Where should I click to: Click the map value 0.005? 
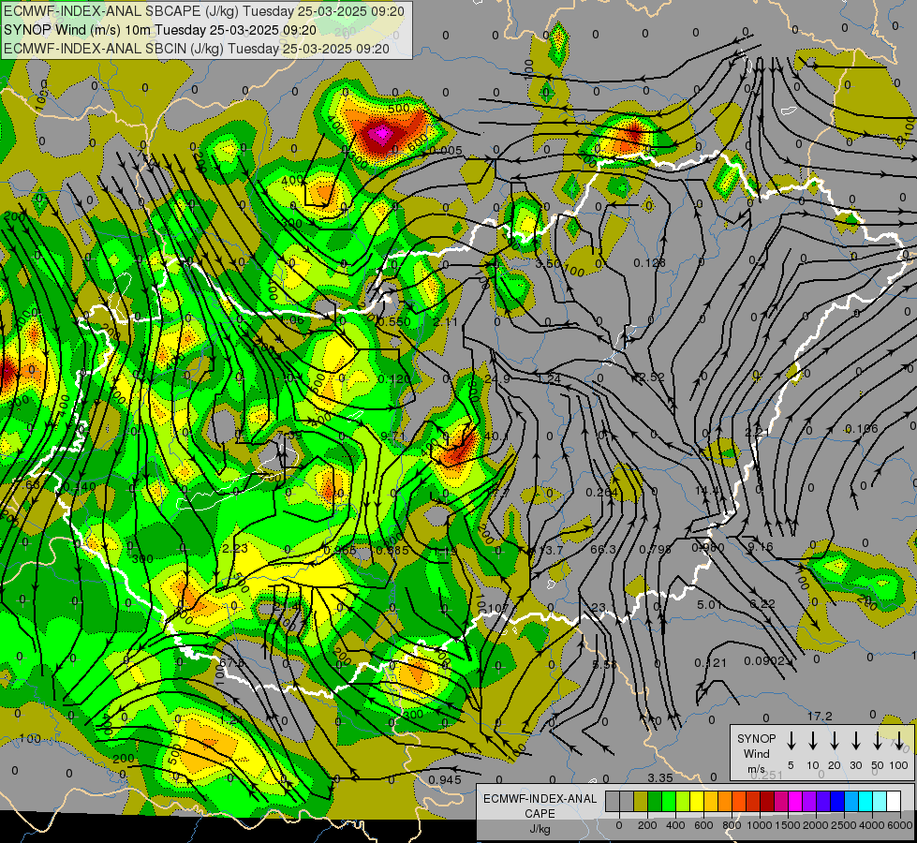click(446, 151)
